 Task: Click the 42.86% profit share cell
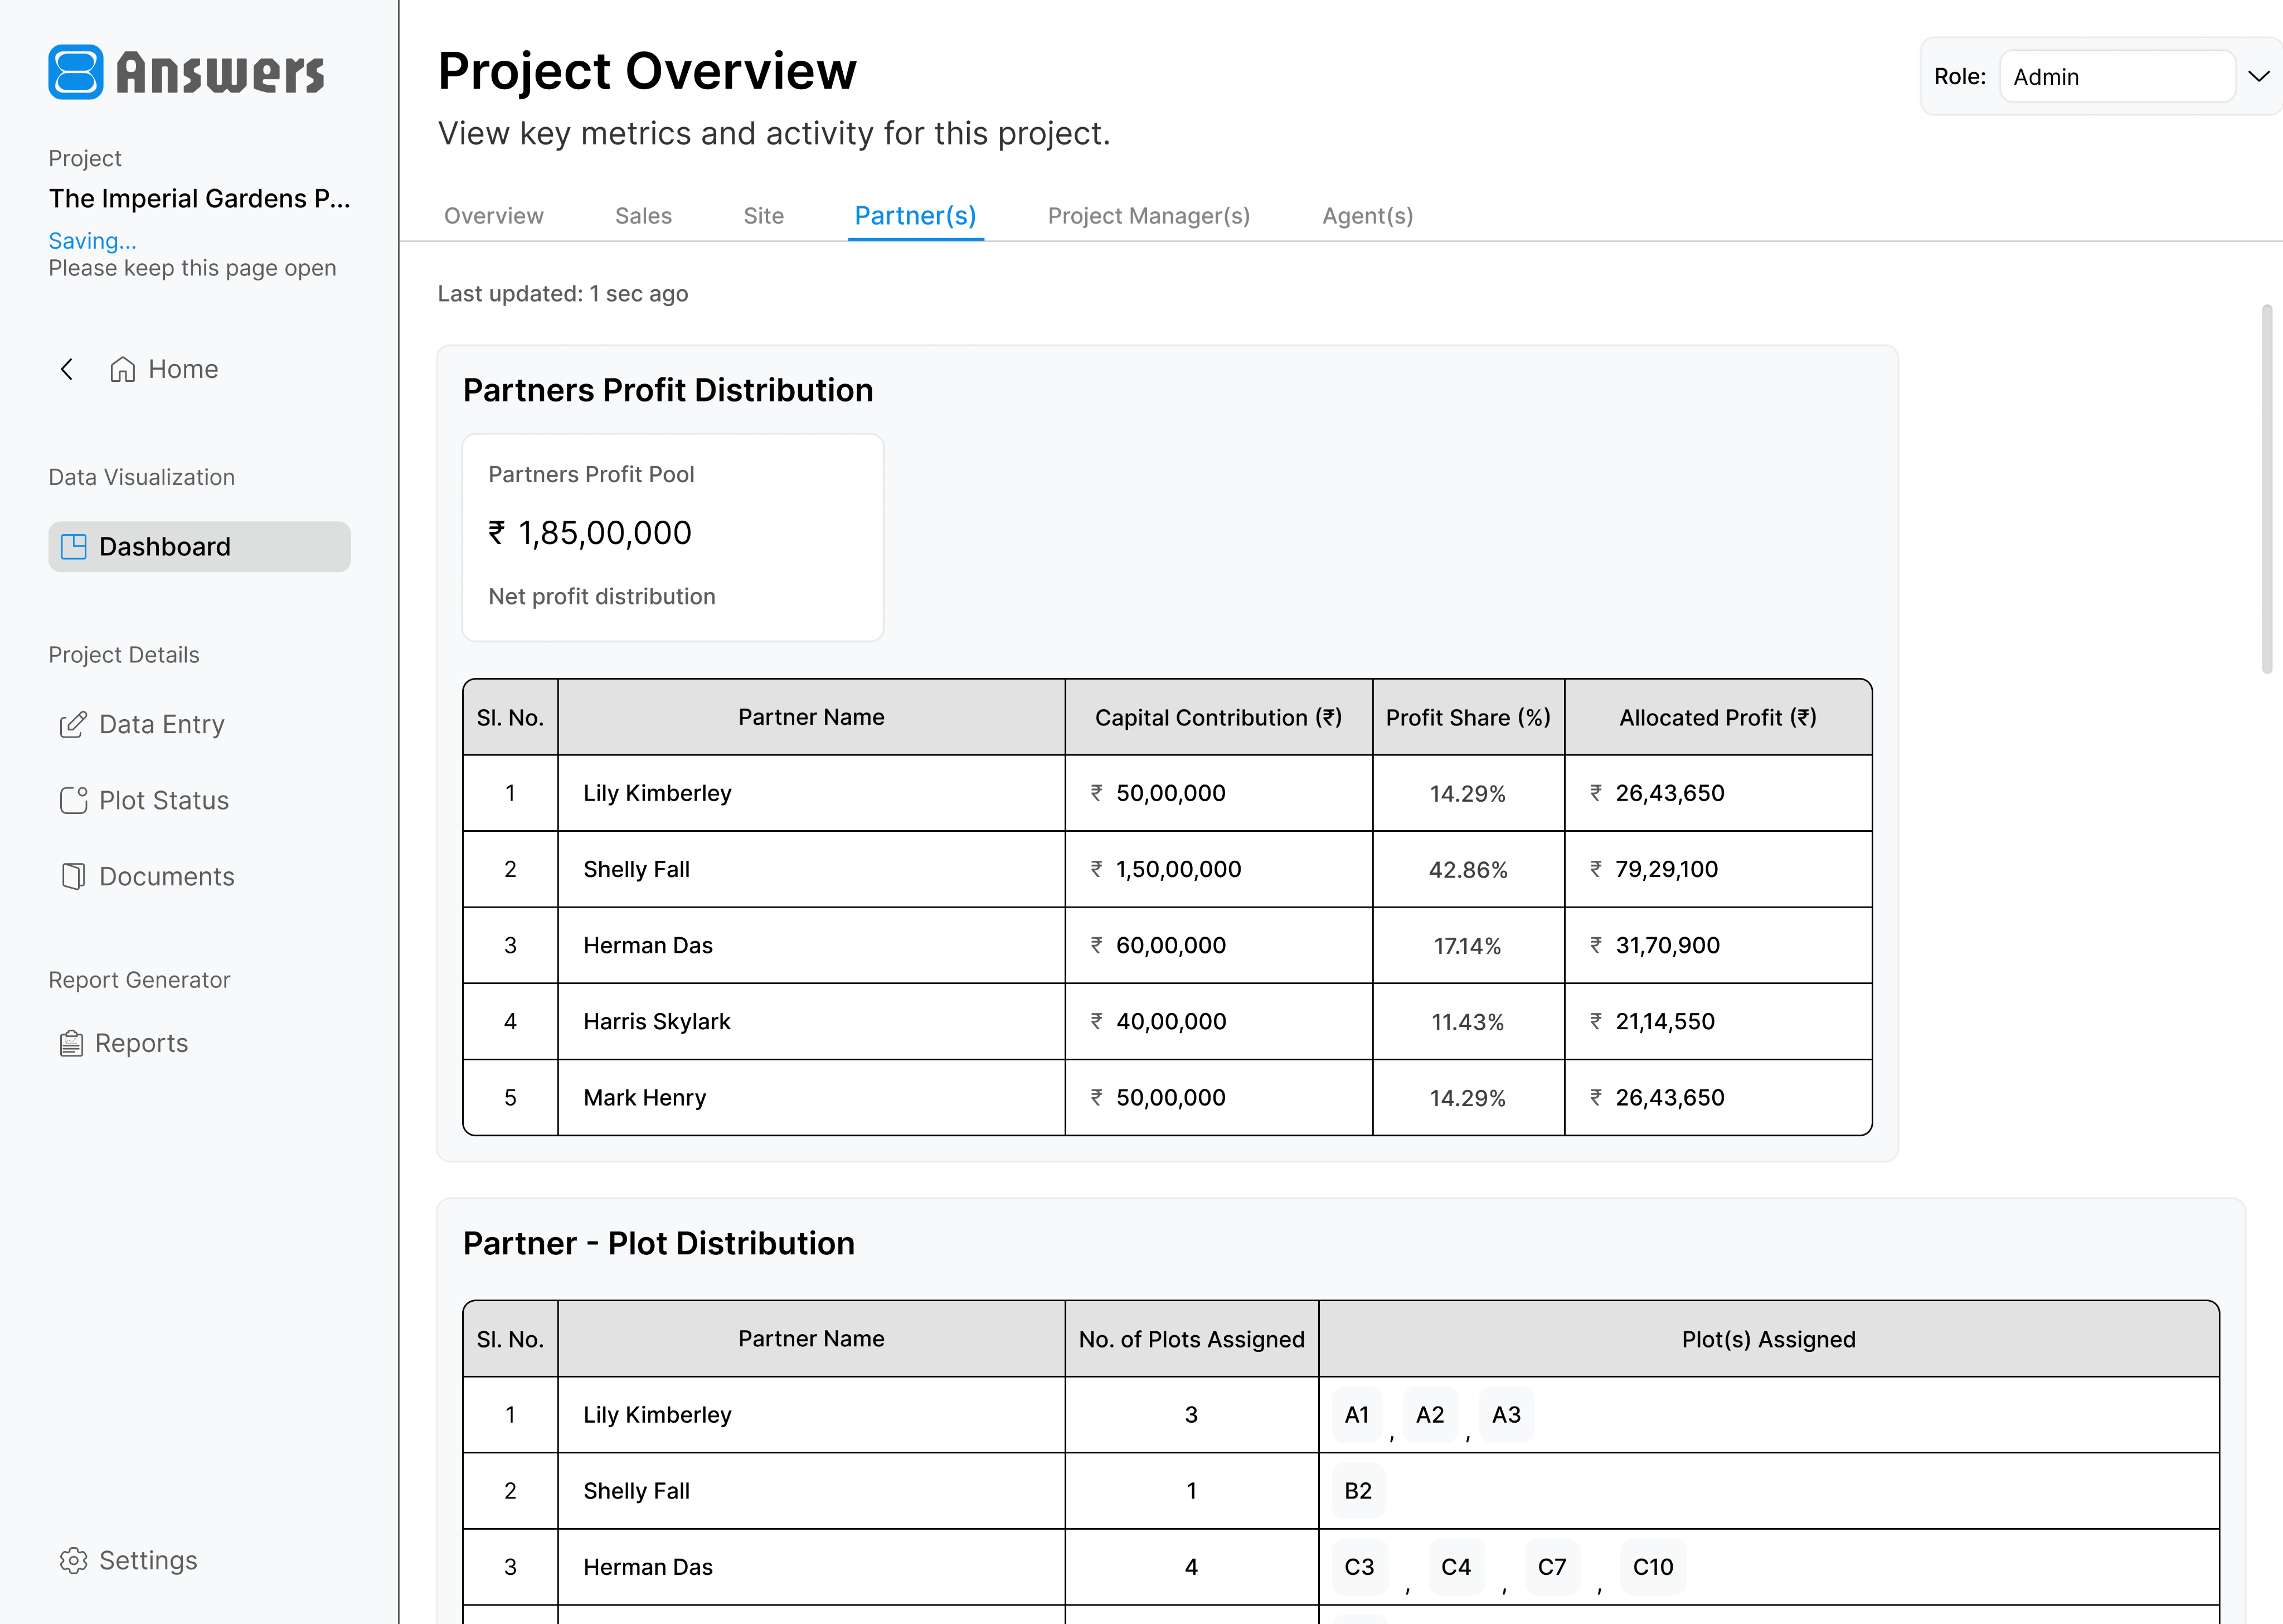coord(1468,869)
